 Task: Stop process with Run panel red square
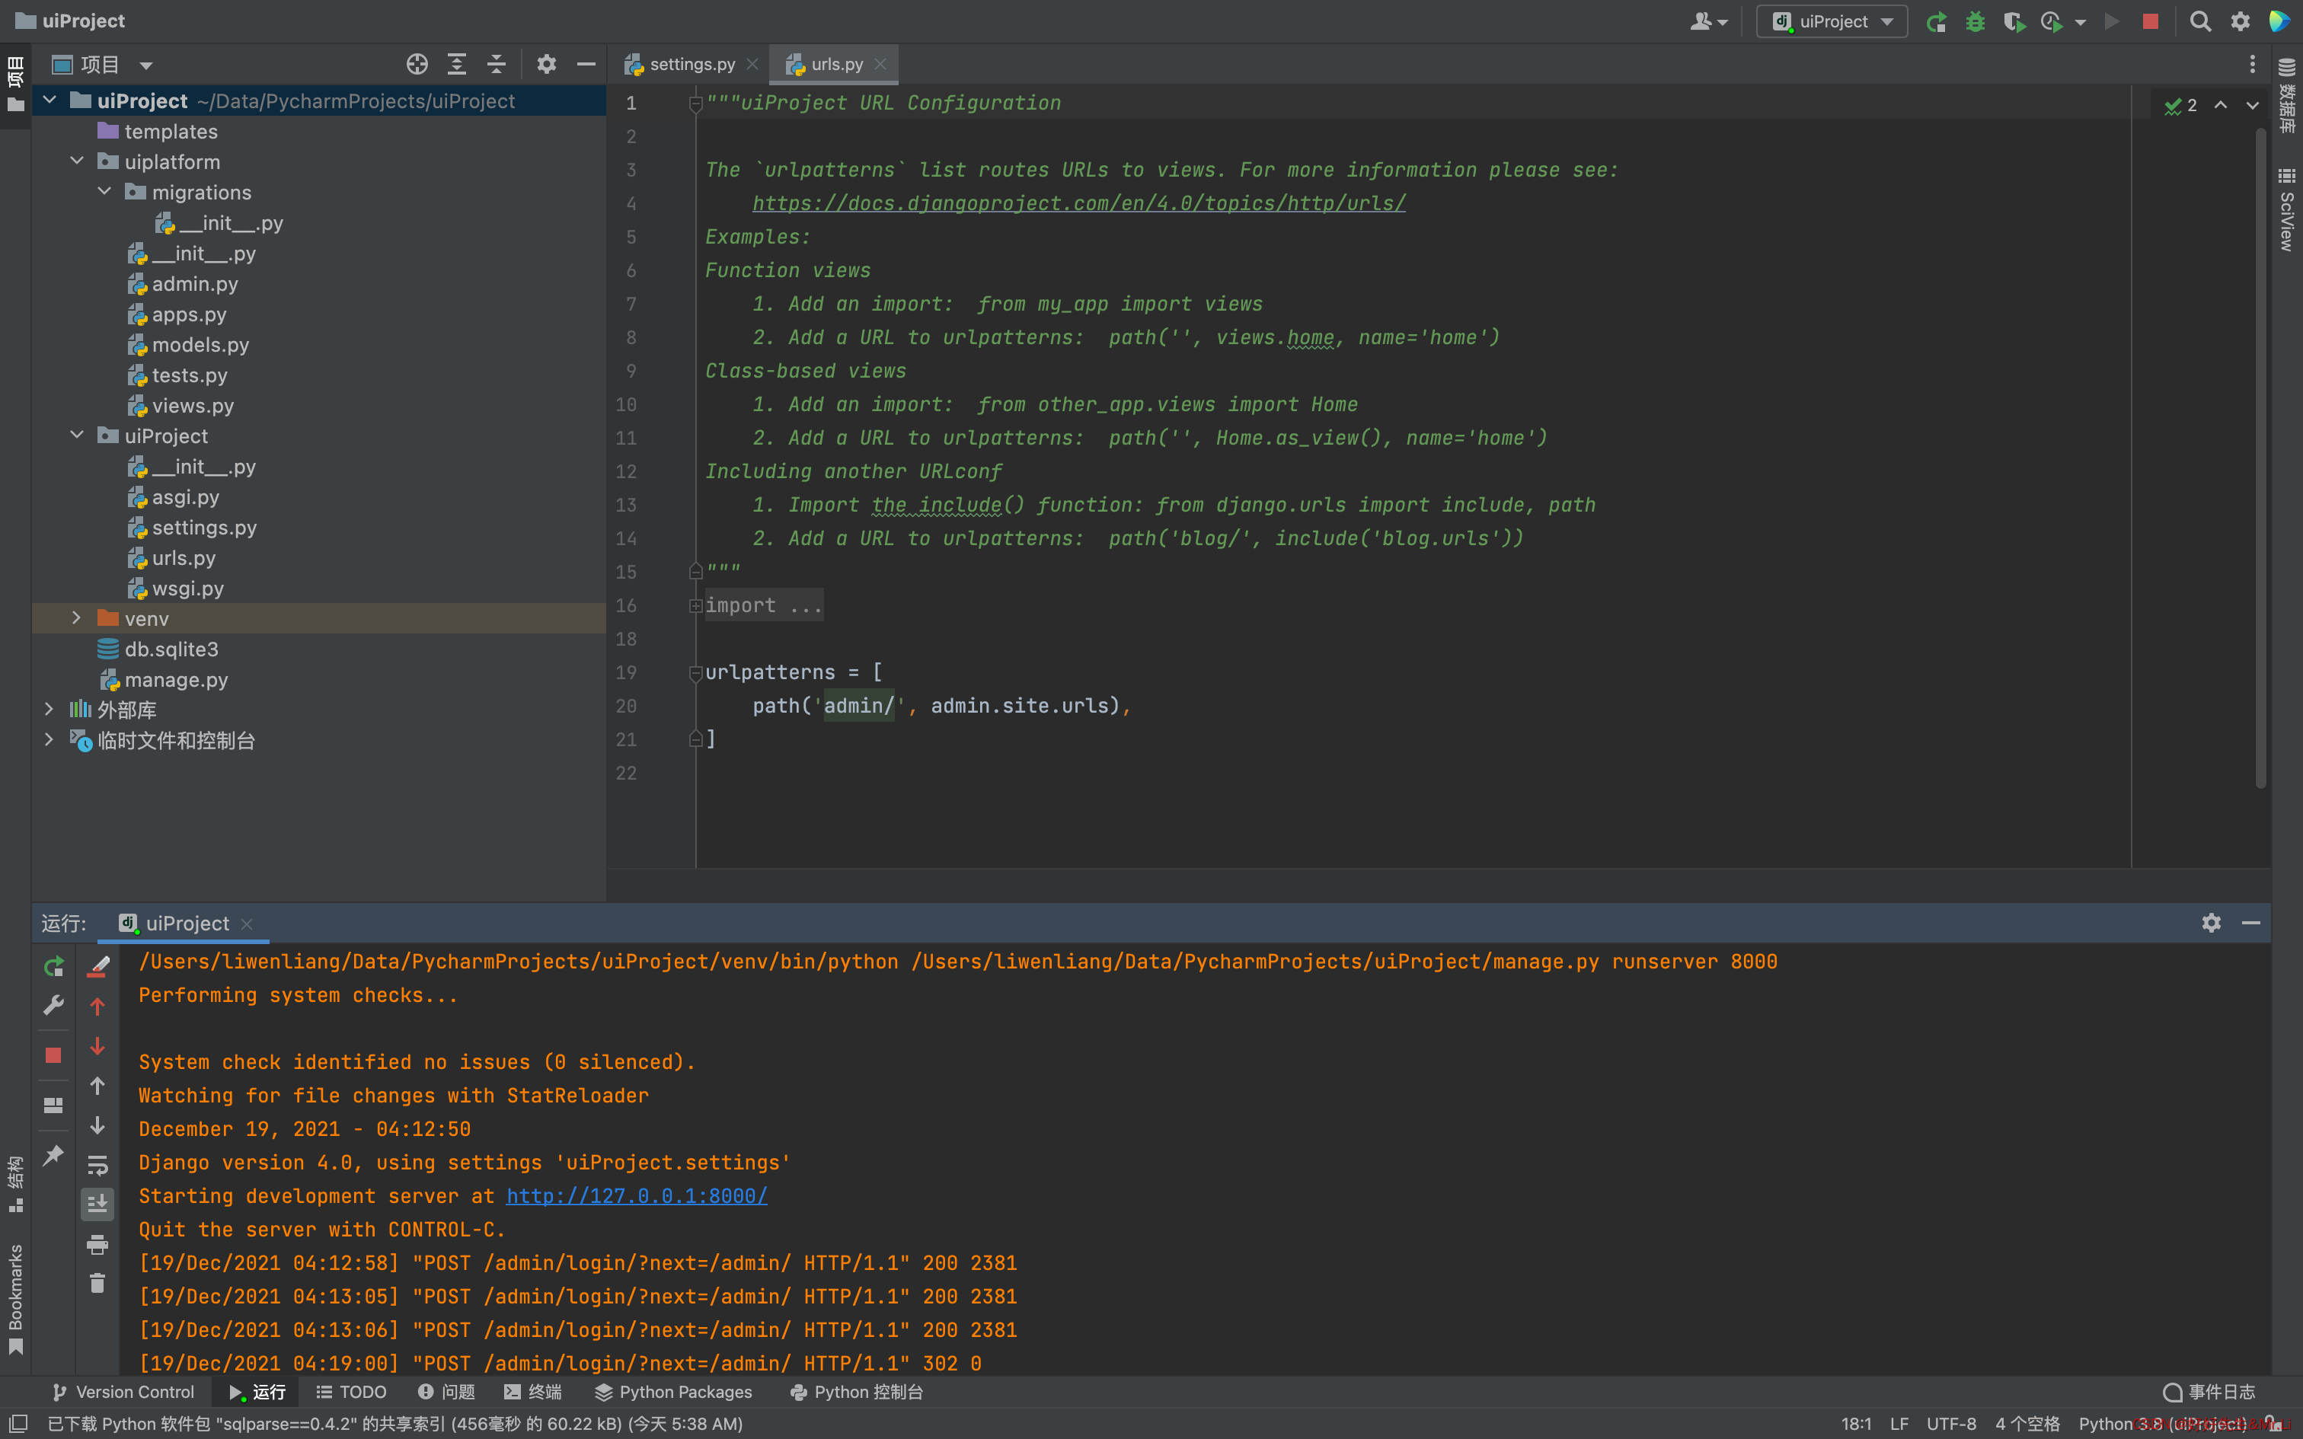[x=53, y=1055]
